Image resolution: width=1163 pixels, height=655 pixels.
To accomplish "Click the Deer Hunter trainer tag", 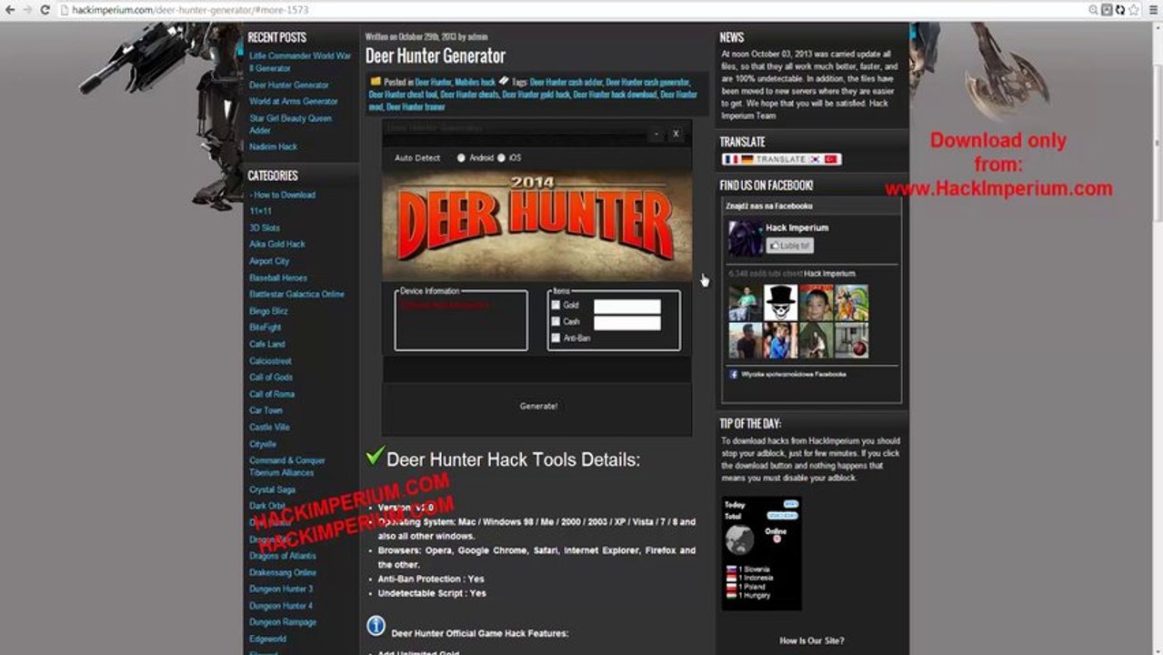I will click(x=416, y=107).
